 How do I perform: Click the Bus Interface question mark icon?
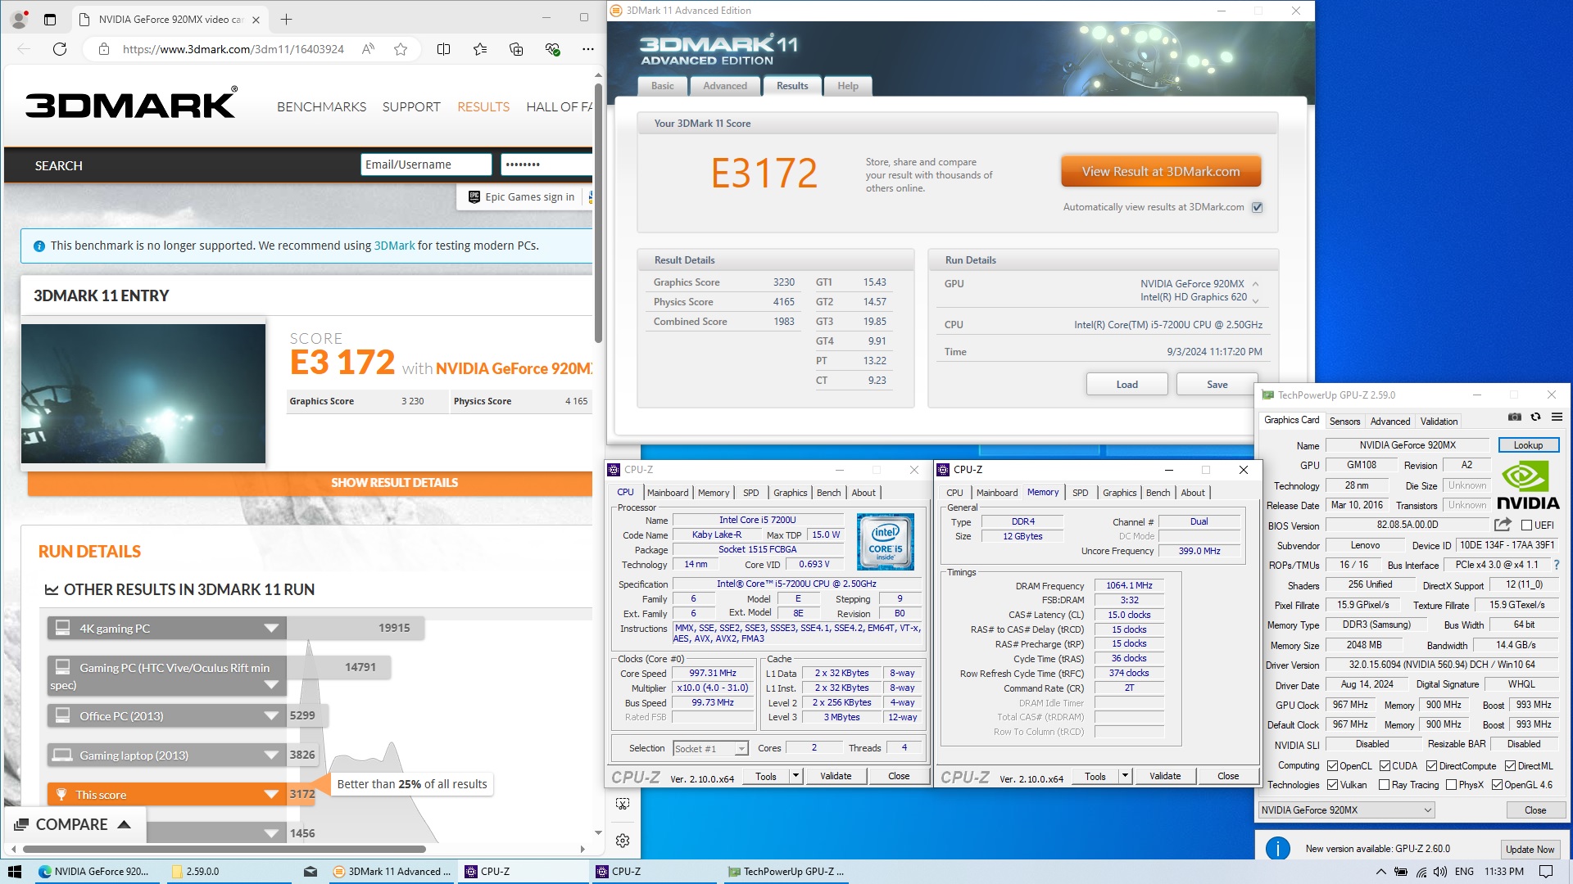pos(1557,565)
